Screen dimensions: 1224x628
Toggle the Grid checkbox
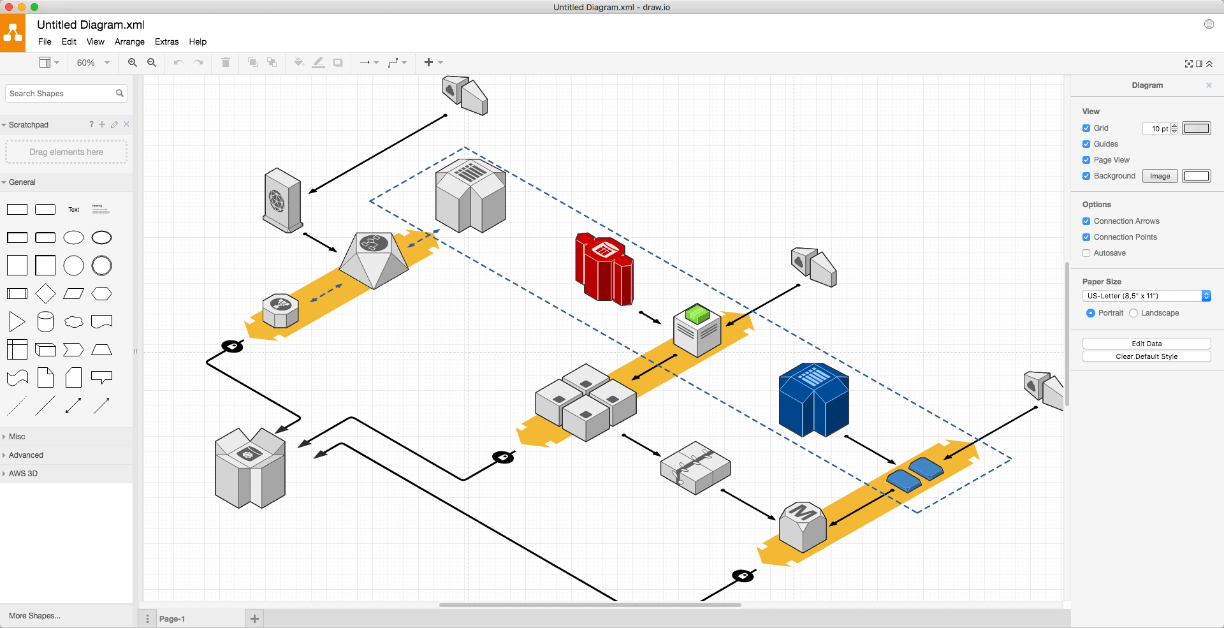tap(1086, 128)
